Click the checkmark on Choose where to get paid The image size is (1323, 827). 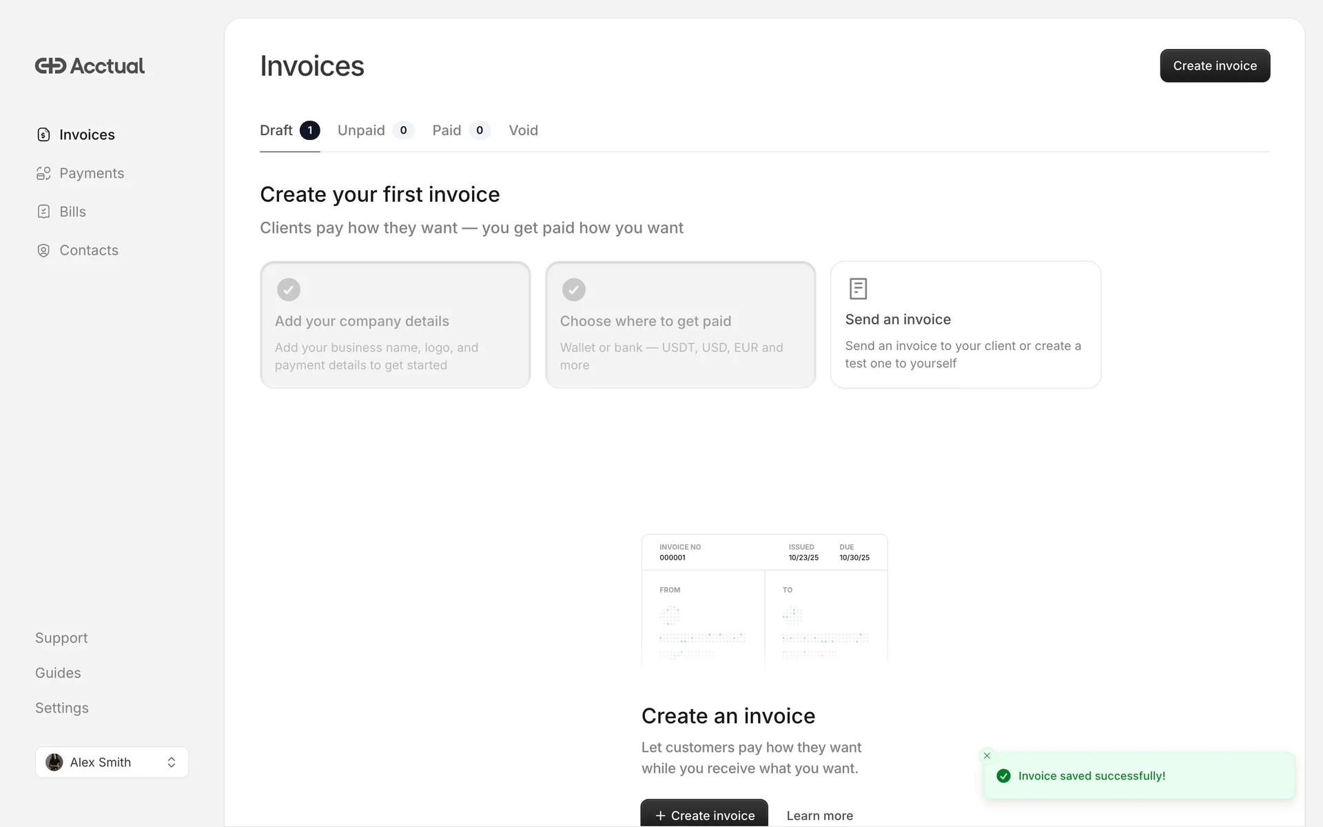(x=574, y=289)
